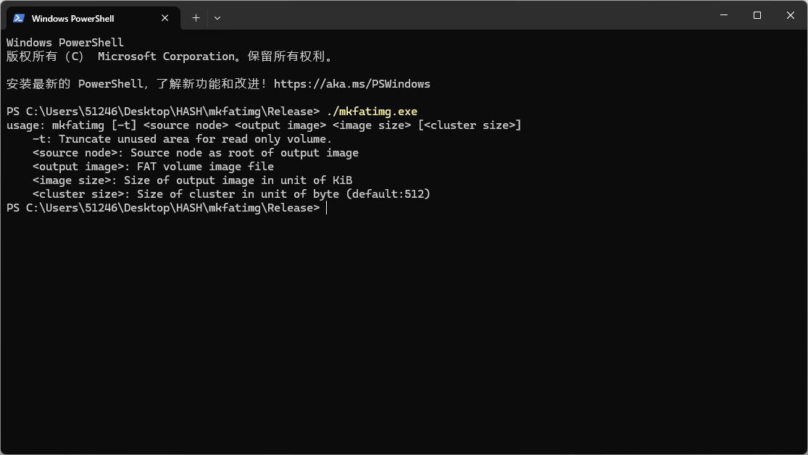The width and height of the screenshot is (808, 455).
Task: Click the PowerShell icon in the tab
Action: pyautogui.click(x=19, y=18)
